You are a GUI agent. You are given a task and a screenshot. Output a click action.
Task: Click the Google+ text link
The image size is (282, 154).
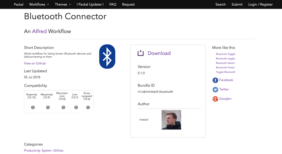(226, 99)
